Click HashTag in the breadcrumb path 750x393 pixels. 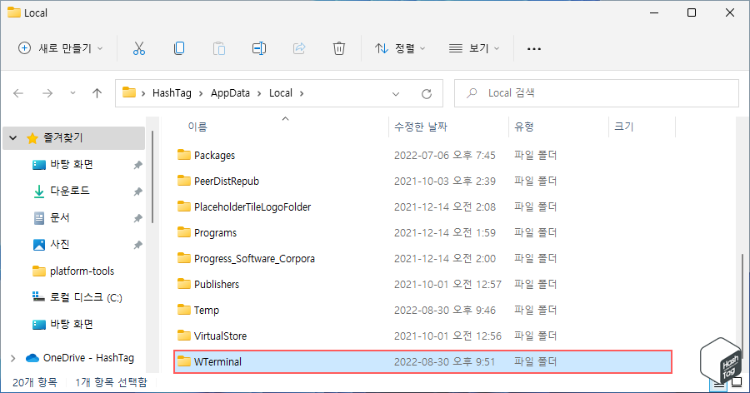coord(172,92)
